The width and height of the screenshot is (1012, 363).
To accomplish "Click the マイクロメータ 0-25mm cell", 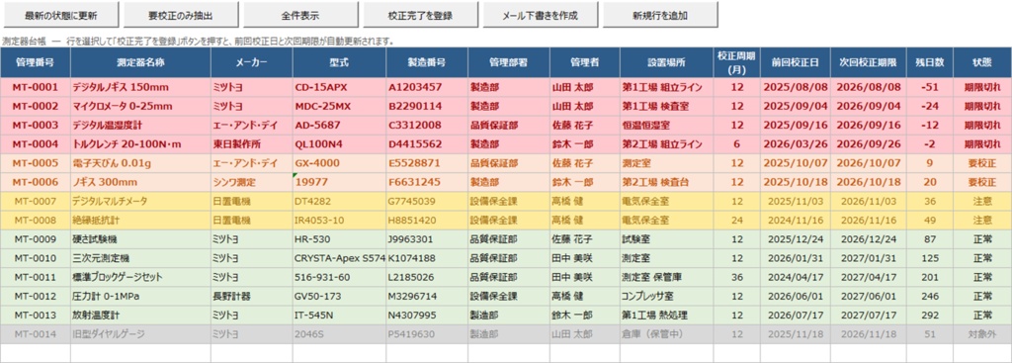I will pyautogui.click(x=140, y=106).
